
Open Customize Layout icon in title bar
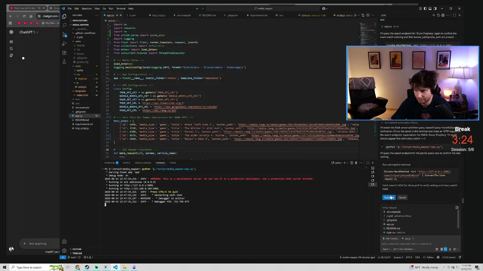click(x=420, y=8)
